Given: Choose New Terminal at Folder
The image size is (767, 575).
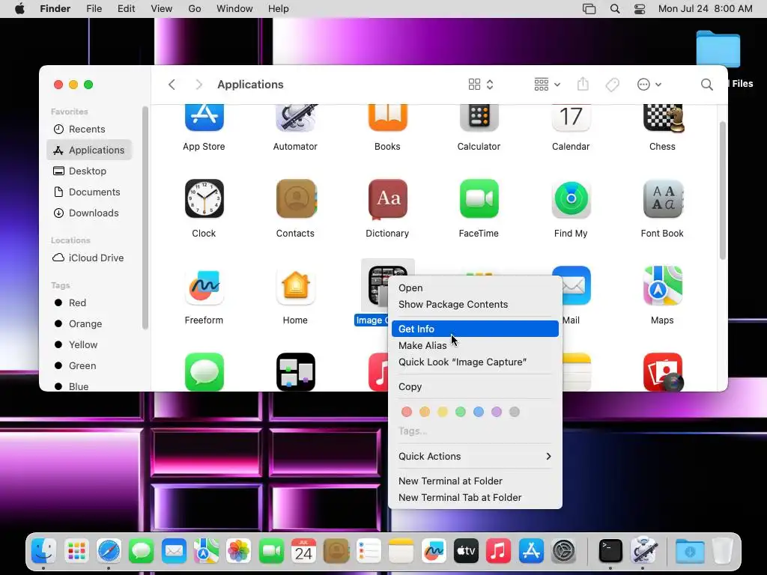Looking at the screenshot, I should [475, 481].
